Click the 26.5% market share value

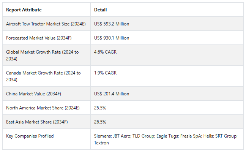tap(100, 122)
